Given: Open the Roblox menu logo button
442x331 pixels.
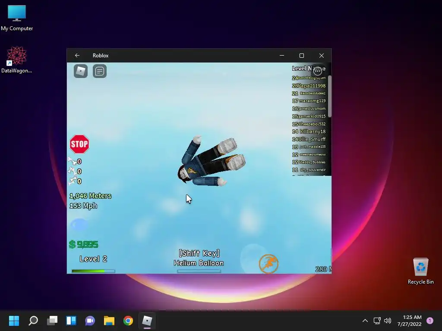Looking at the screenshot, I should pyautogui.click(x=81, y=71).
